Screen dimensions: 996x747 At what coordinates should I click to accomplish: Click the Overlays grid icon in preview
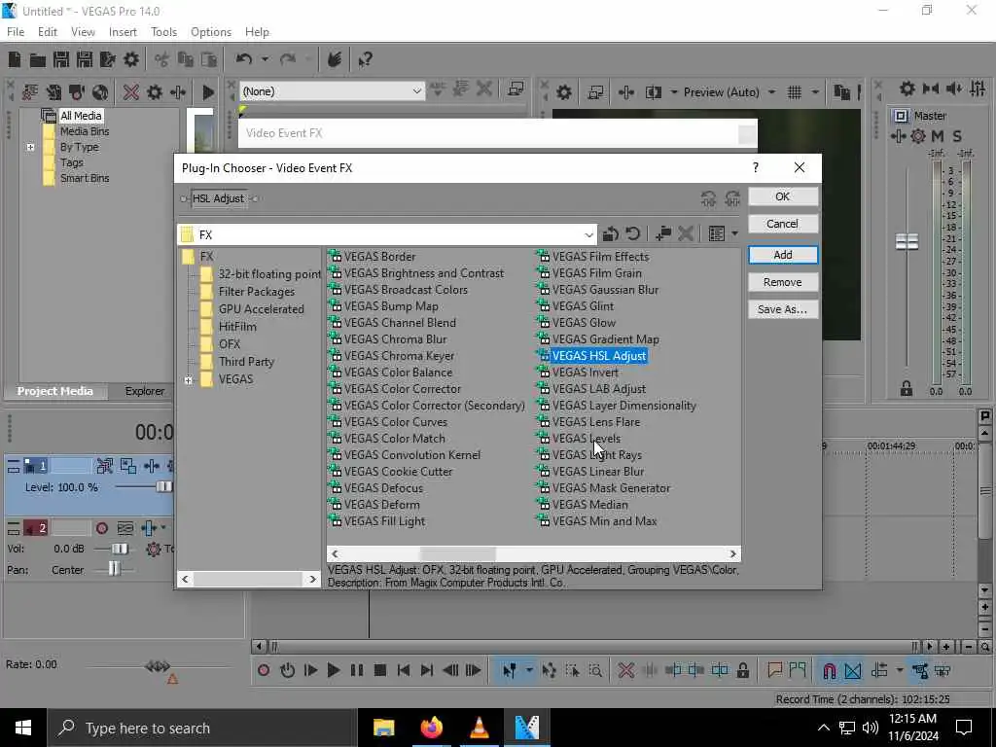[795, 92]
